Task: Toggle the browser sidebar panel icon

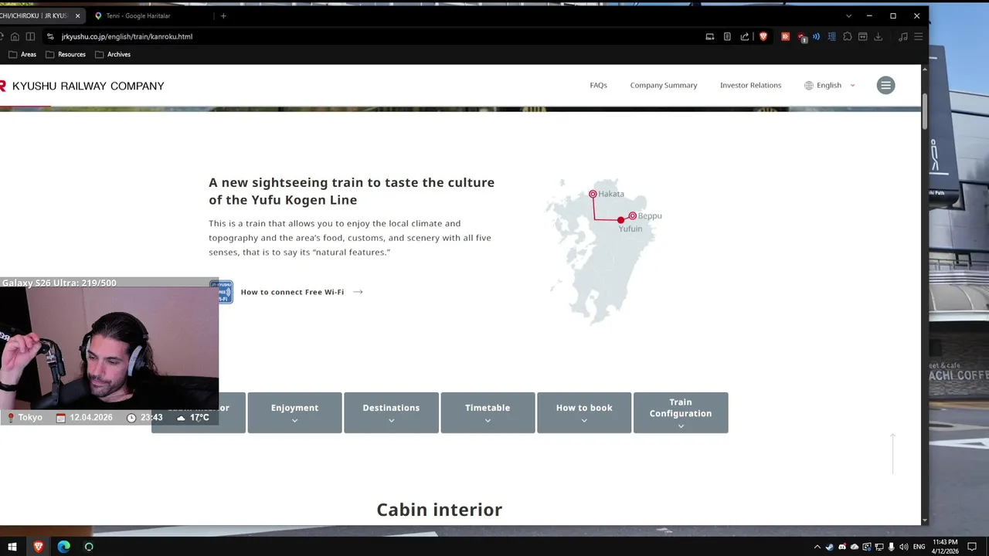Action: 30,36
